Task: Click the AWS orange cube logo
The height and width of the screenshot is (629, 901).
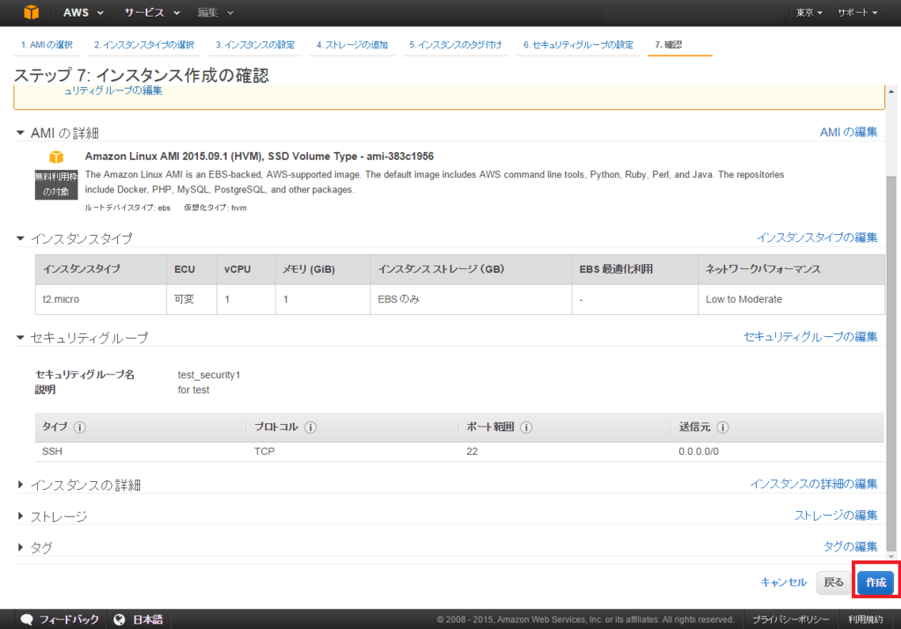Action: click(x=31, y=12)
